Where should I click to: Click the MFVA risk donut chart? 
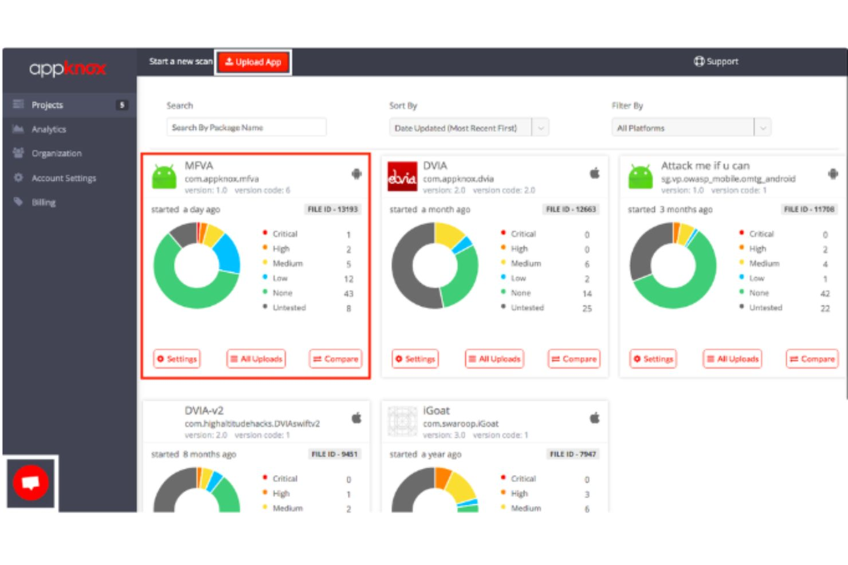click(197, 266)
